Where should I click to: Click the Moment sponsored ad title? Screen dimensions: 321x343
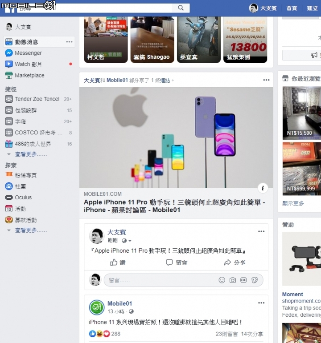coord(292,294)
